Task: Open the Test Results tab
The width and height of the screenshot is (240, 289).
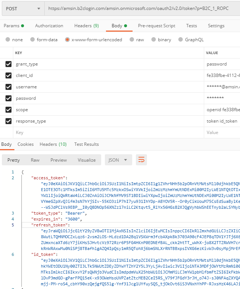Action: [x=86, y=144]
